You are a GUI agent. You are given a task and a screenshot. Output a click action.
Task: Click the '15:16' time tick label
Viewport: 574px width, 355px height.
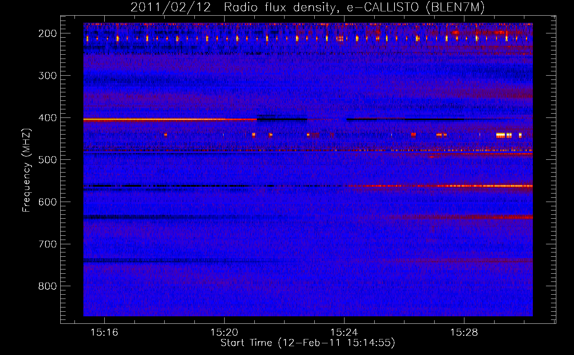tap(104, 333)
